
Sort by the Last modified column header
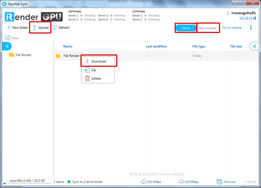point(156,46)
